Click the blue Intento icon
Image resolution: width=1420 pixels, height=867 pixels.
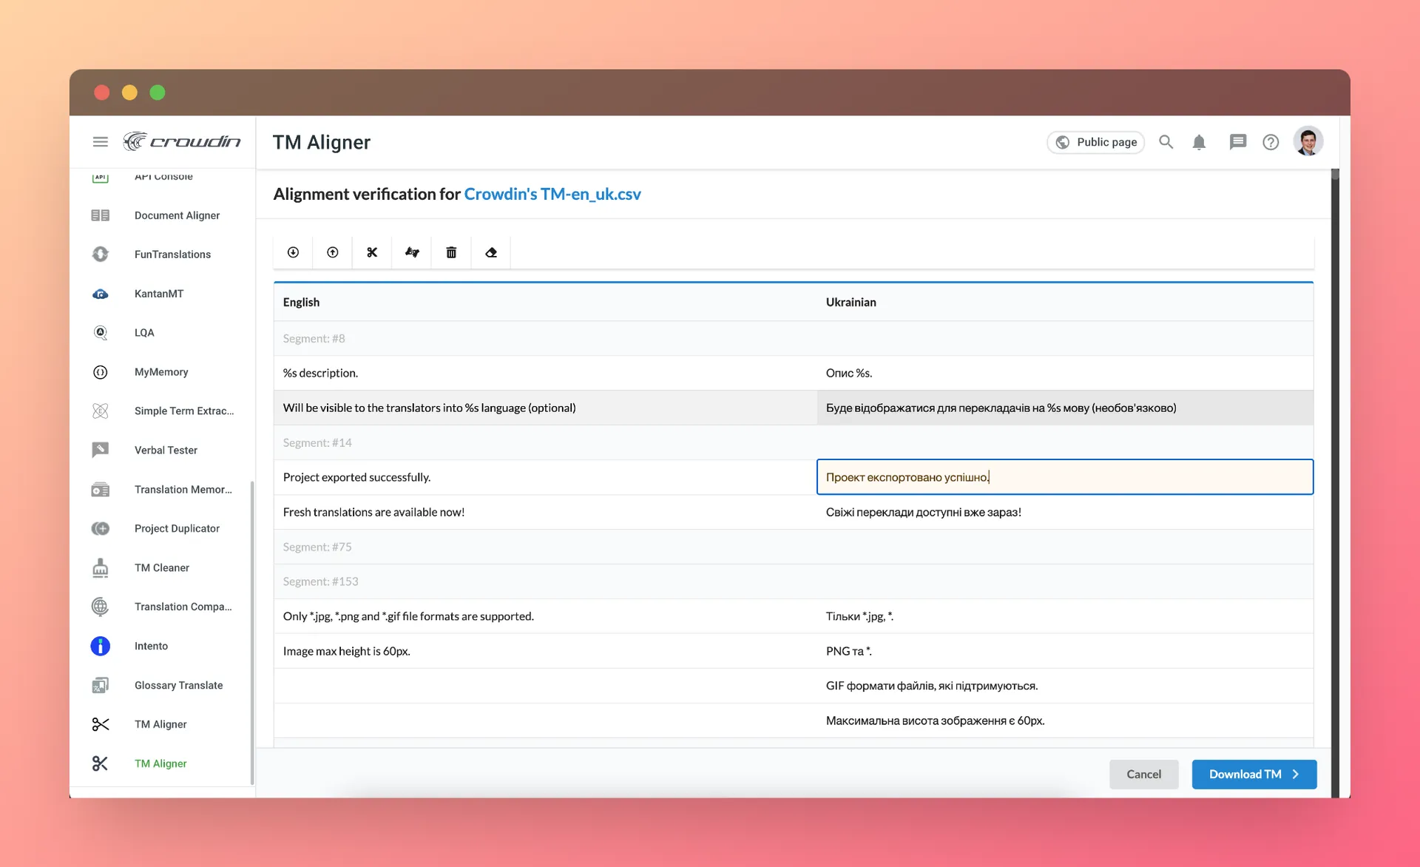click(x=101, y=646)
